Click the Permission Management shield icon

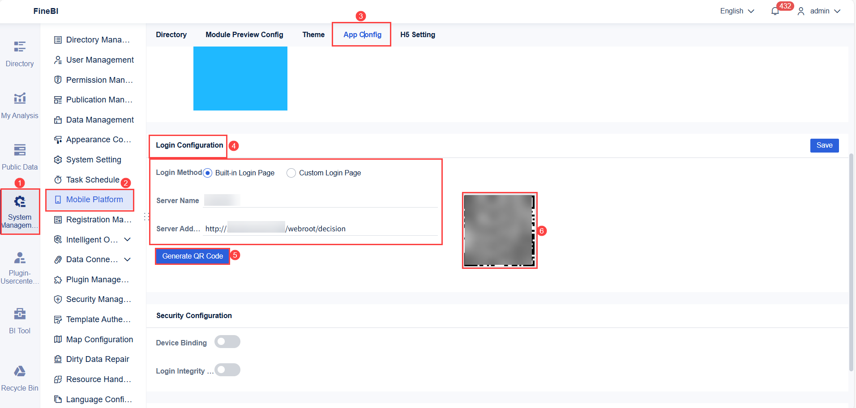(58, 80)
